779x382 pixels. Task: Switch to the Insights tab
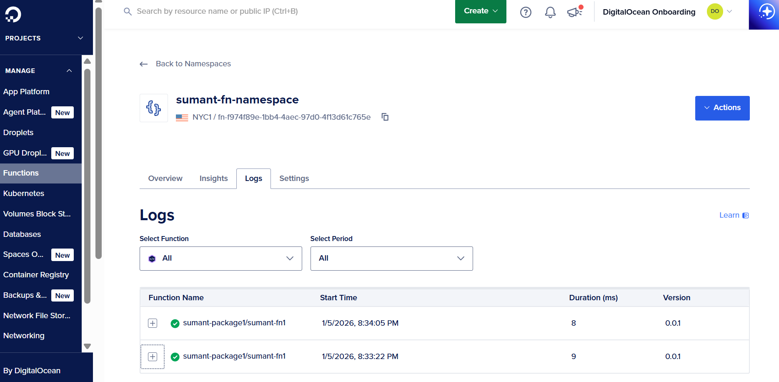tap(213, 178)
